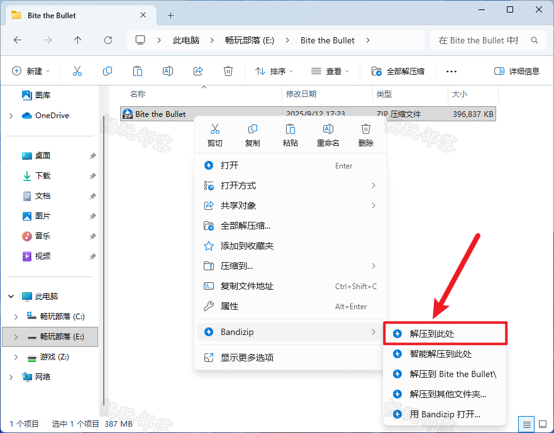The height and width of the screenshot is (433, 554).
Task: Choose 全部解压缩... in context menu
Action: pyautogui.click(x=291, y=226)
